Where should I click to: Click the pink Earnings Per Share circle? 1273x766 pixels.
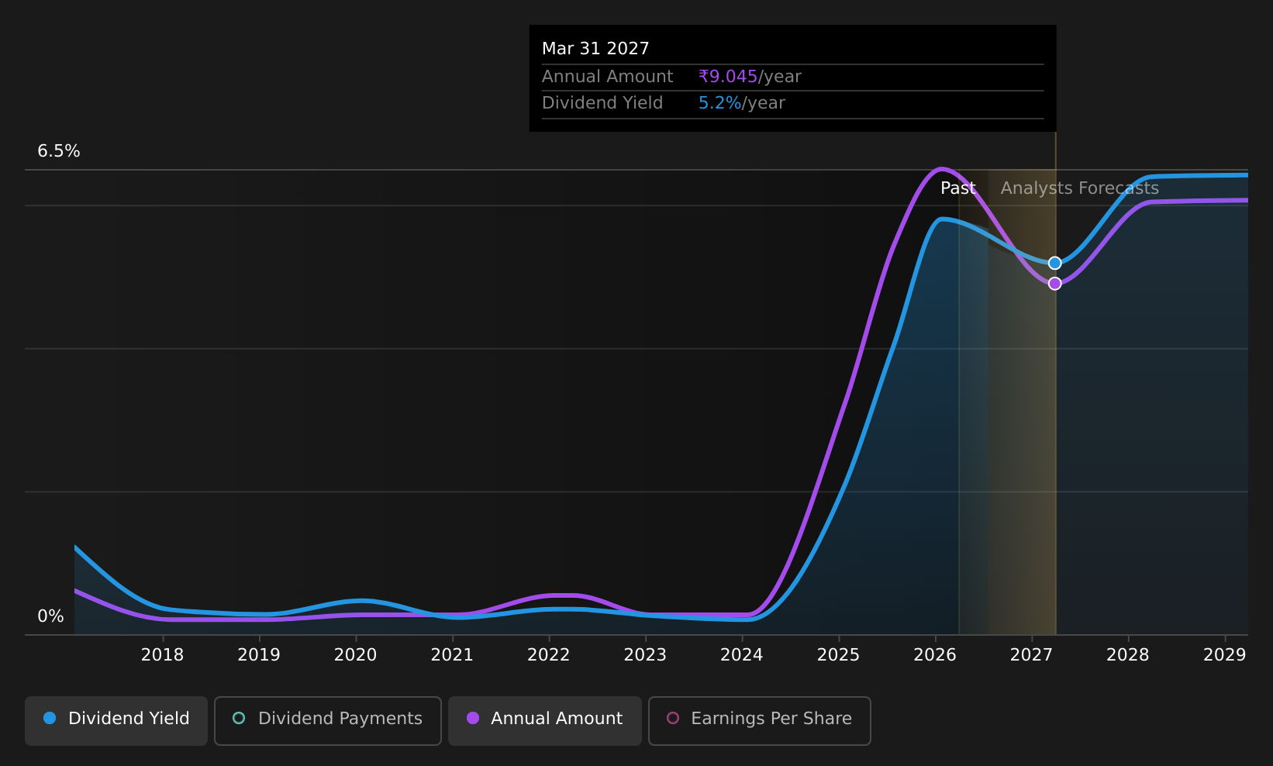click(673, 718)
